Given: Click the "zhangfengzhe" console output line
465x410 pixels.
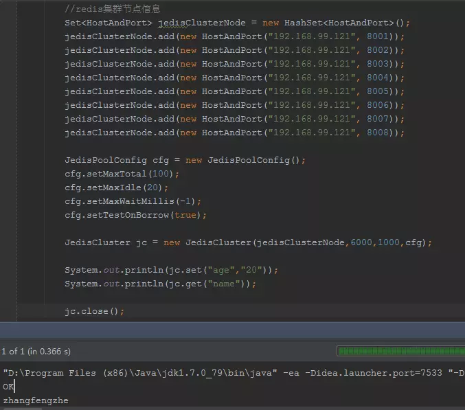Looking at the screenshot, I should pos(36,400).
